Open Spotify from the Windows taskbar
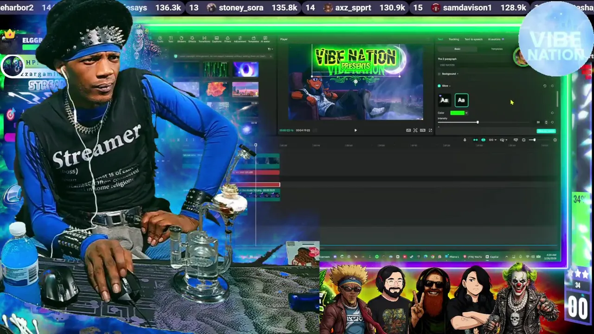594x334 pixels. (377, 257)
